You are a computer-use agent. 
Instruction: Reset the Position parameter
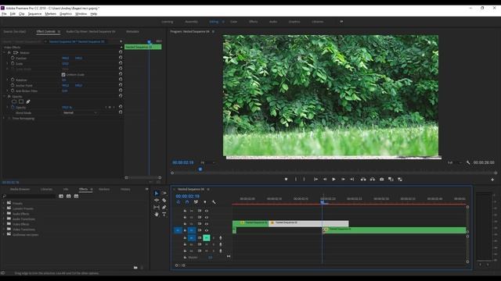[x=121, y=58]
